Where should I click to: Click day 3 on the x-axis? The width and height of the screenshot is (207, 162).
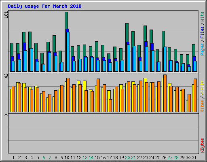[25, 158]
